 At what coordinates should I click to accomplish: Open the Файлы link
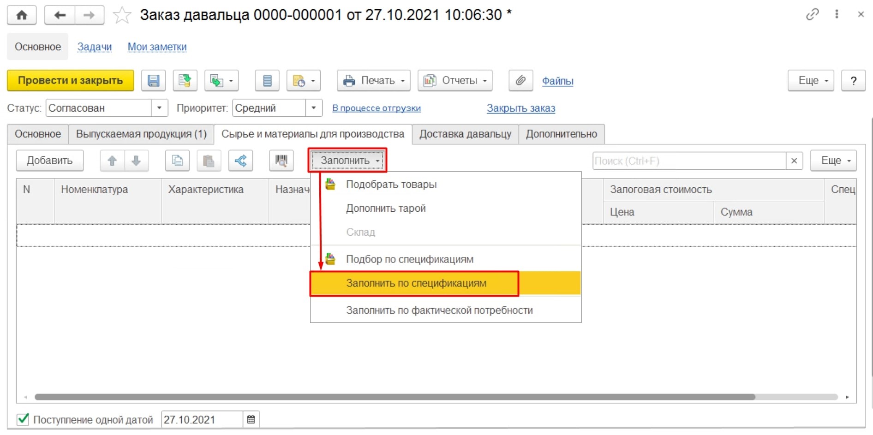pos(557,81)
